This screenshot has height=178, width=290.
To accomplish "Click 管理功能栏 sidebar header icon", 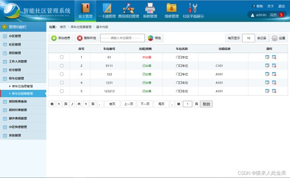I will click(x=4, y=27).
